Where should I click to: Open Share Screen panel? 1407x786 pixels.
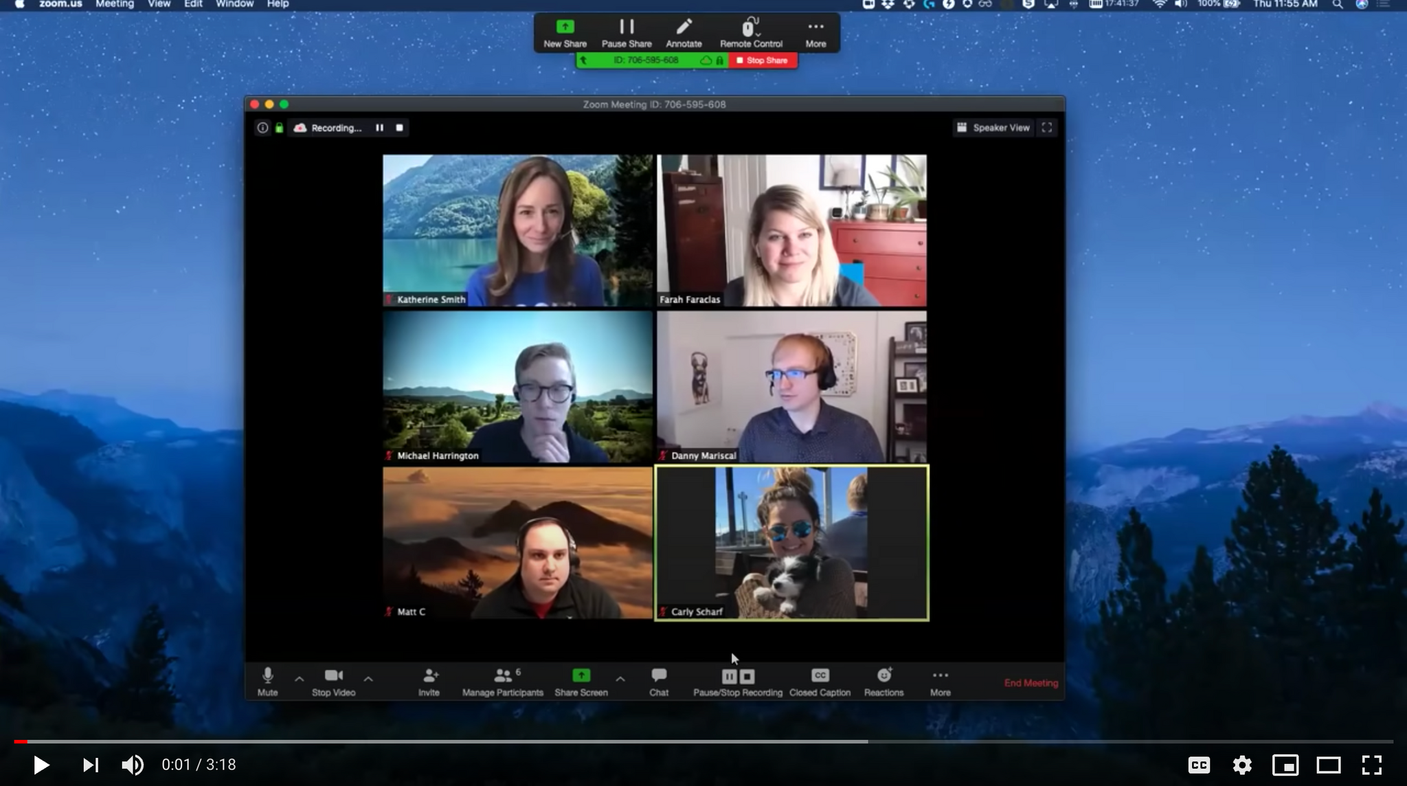[581, 682]
